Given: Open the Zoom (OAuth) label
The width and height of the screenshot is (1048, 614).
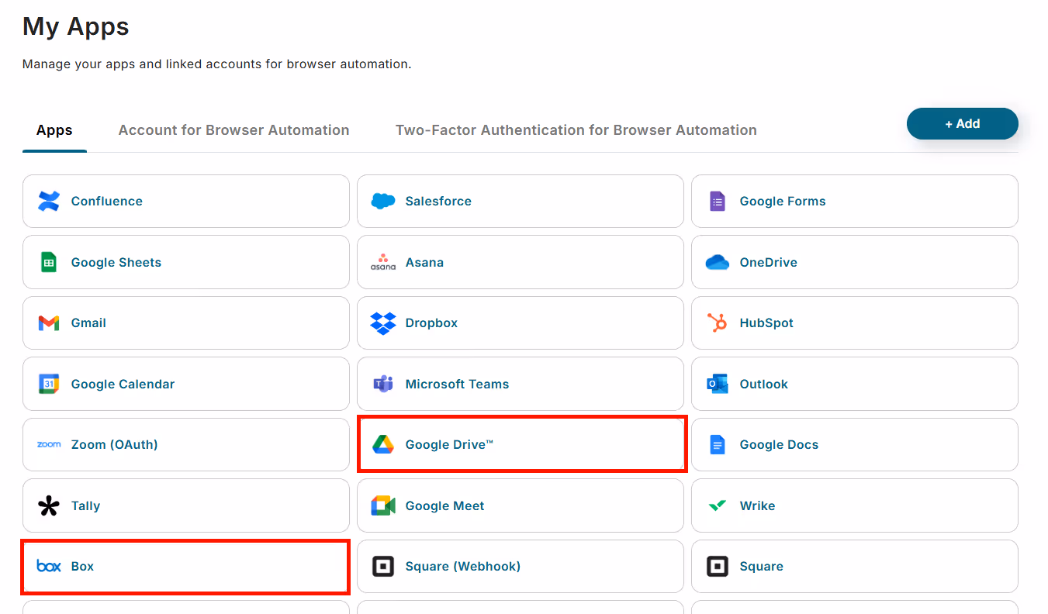Looking at the screenshot, I should [114, 444].
